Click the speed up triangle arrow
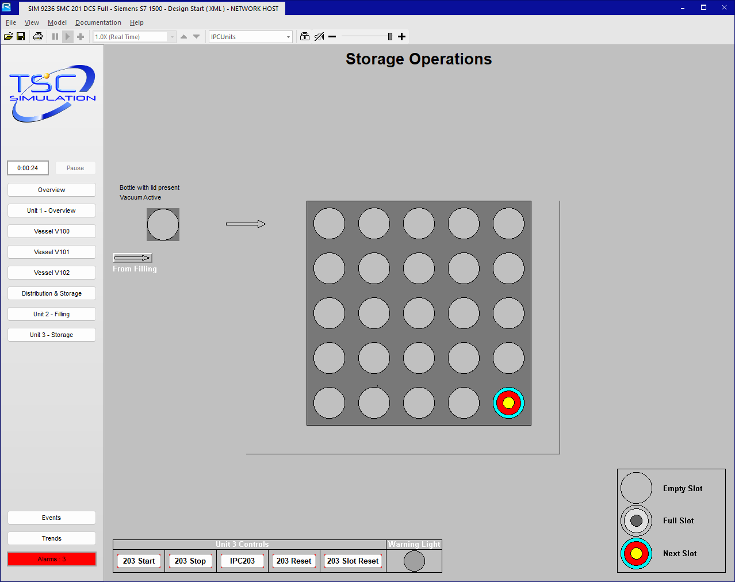The height and width of the screenshot is (582, 735). coord(183,36)
